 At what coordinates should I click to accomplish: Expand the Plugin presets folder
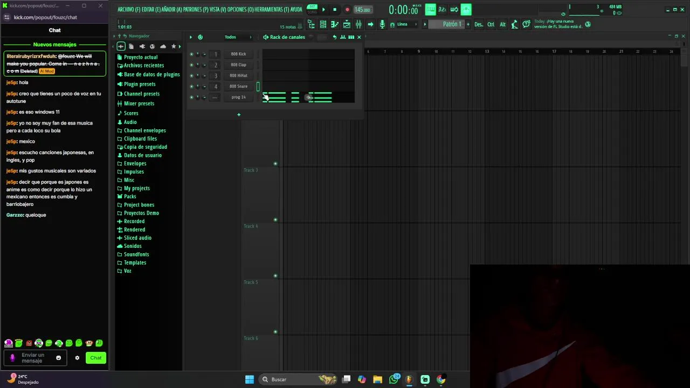(136, 84)
